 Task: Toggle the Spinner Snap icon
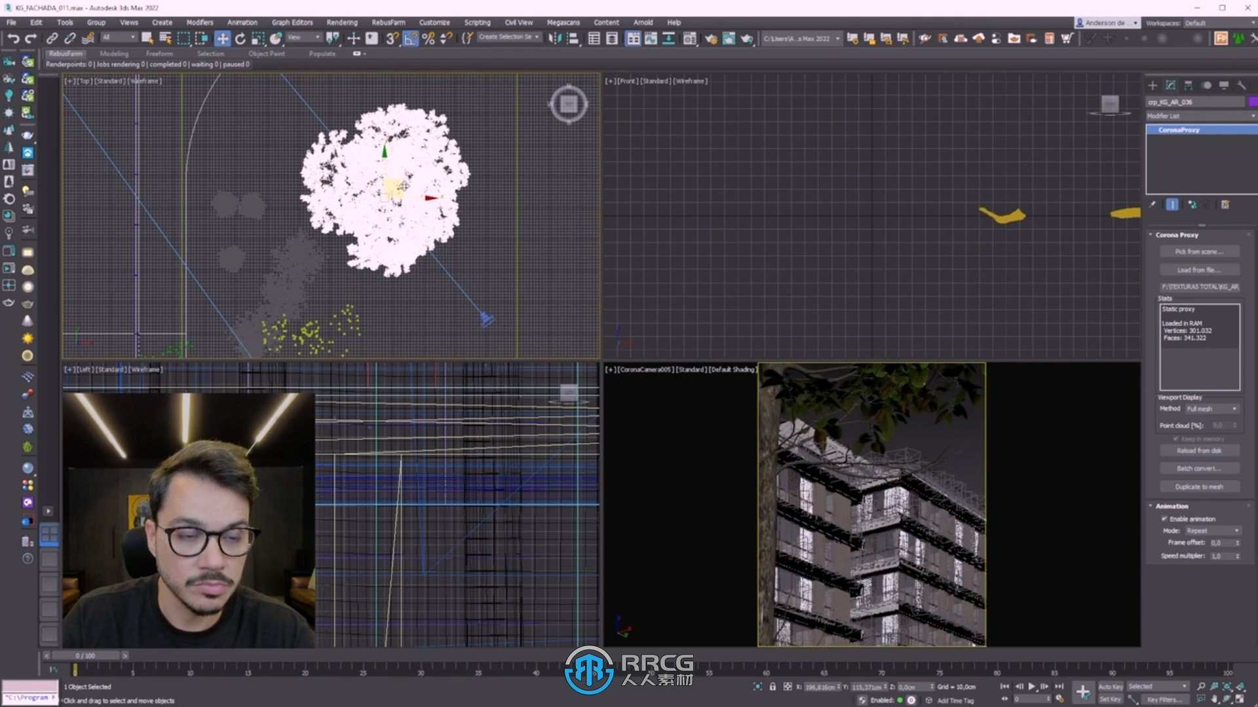446,39
